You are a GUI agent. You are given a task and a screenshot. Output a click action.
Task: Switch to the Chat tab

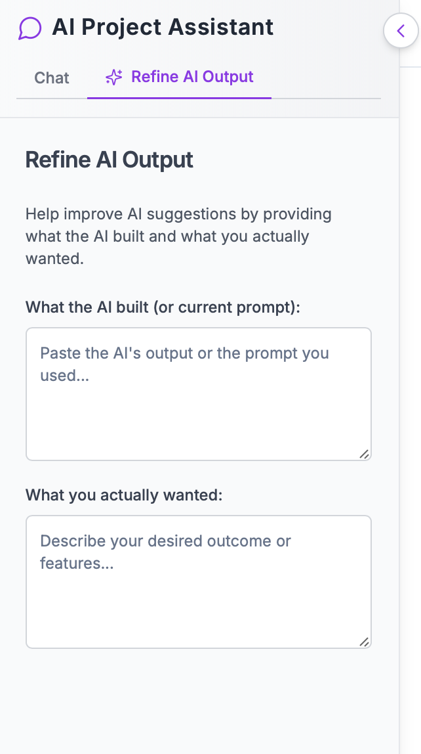(x=52, y=78)
